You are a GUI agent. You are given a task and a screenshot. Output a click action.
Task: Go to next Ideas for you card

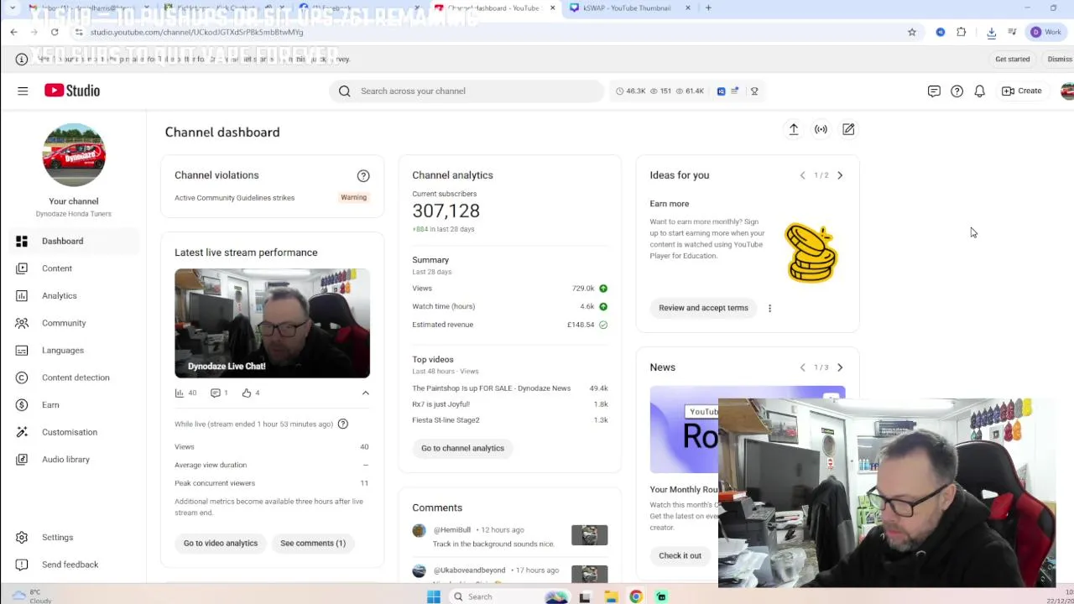tap(840, 175)
